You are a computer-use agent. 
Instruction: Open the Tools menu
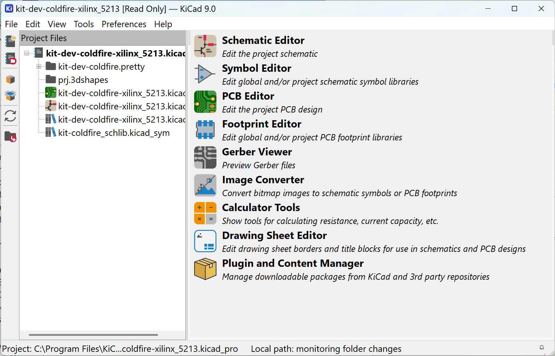pyautogui.click(x=84, y=24)
